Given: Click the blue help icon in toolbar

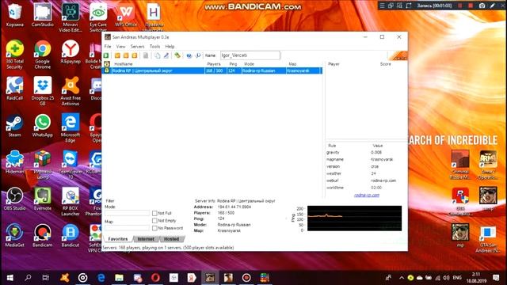Looking at the screenshot, I should pos(189,55).
